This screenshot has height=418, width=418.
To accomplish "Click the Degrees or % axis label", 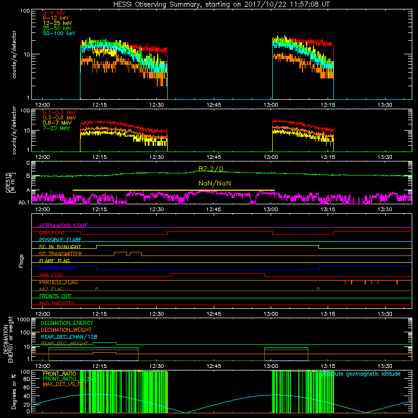I will coord(14,391).
